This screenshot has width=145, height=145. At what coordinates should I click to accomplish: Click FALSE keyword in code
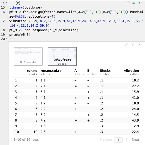coord(20,17)
